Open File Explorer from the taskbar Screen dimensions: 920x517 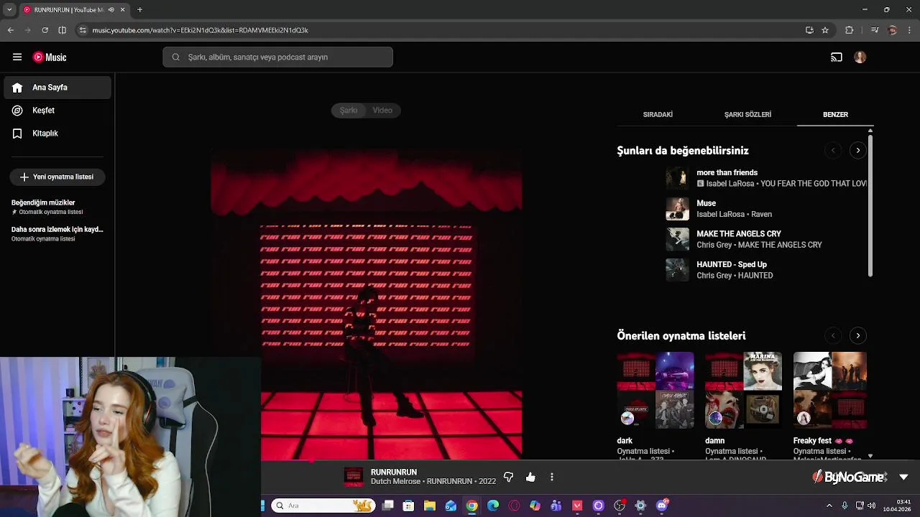point(430,506)
